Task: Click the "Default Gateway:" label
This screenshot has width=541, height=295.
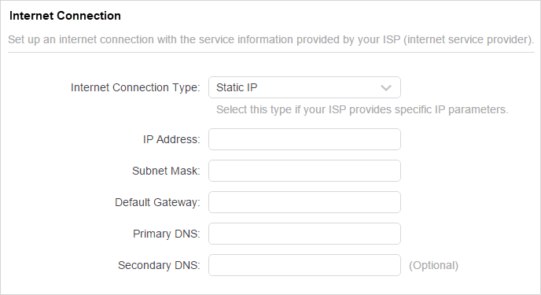Action: click(x=157, y=202)
